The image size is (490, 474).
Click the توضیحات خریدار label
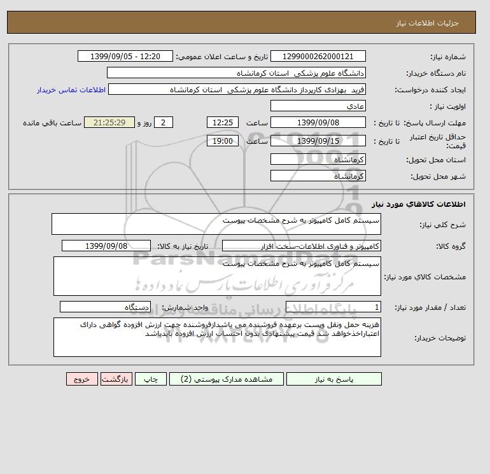pos(440,338)
